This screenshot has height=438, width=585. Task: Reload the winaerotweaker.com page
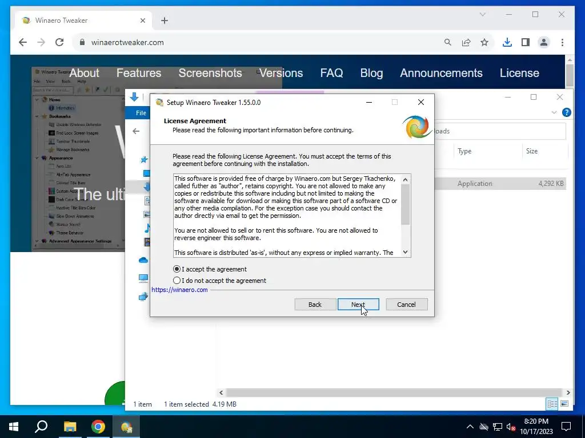(x=59, y=42)
